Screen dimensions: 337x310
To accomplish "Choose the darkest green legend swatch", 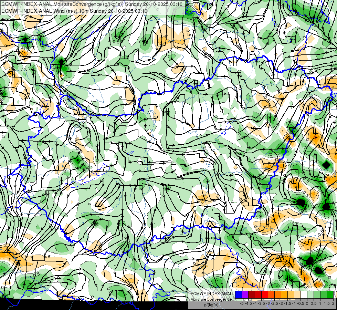I will pyautogui.click(x=330, y=294).
